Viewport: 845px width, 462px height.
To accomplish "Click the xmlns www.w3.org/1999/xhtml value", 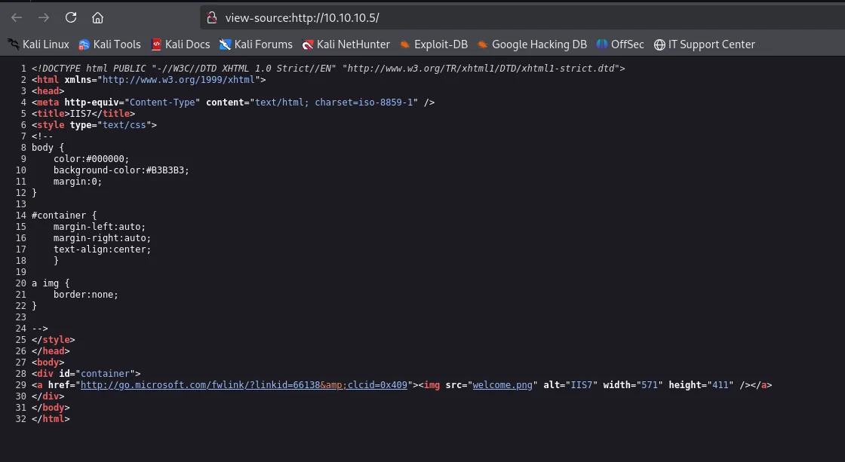I will pos(178,80).
